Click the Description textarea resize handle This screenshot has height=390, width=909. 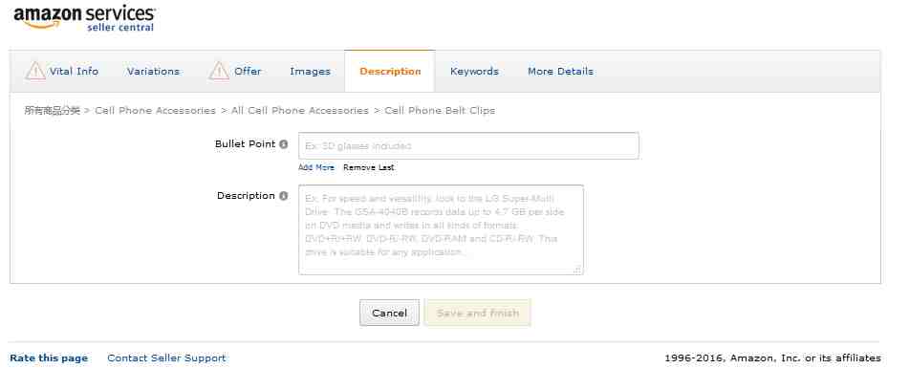click(x=577, y=270)
